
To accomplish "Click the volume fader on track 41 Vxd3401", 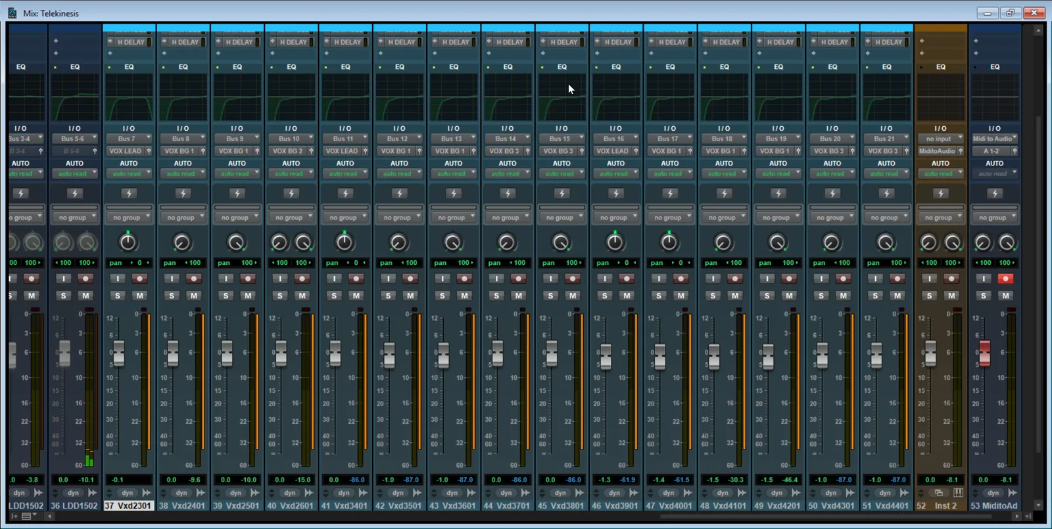I will (x=335, y=354).
